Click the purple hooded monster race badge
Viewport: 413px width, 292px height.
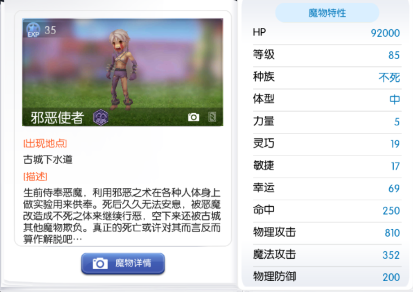click(101, 118)
